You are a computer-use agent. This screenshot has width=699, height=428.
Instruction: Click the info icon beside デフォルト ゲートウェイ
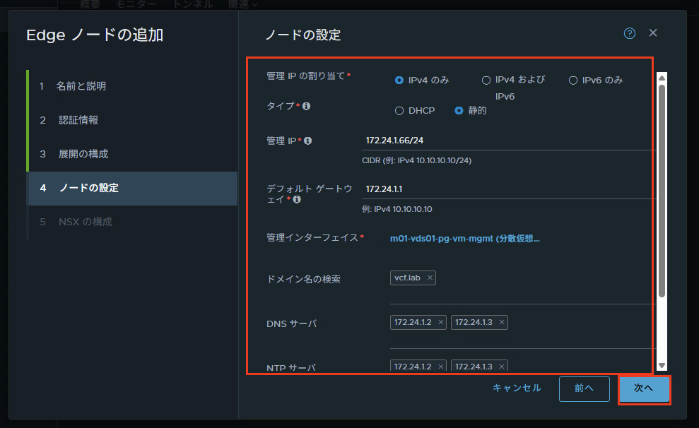pos(297,200)
